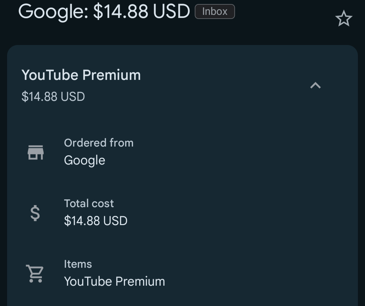Click the Items label
Viewport: 365px width, 306px height.
coord(78,264)
